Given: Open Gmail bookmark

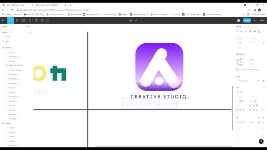Looking at the screenshot, I should 18,15.
